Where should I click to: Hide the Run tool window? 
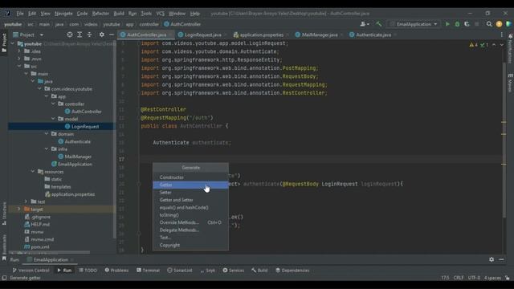pyautogui.click(x=501, y=259)
